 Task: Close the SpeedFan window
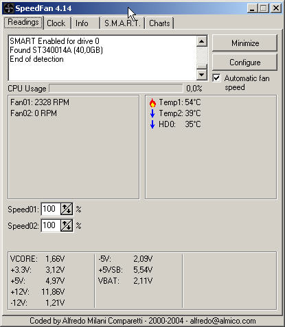point(276,8)
